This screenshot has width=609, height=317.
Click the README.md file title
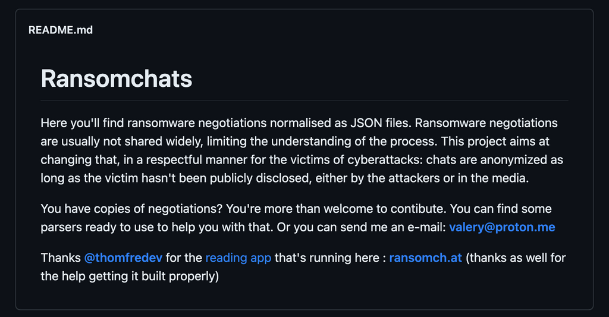pos(61,30)
